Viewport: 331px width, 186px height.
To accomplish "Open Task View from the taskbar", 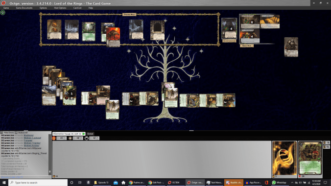I will click(80, 183).
